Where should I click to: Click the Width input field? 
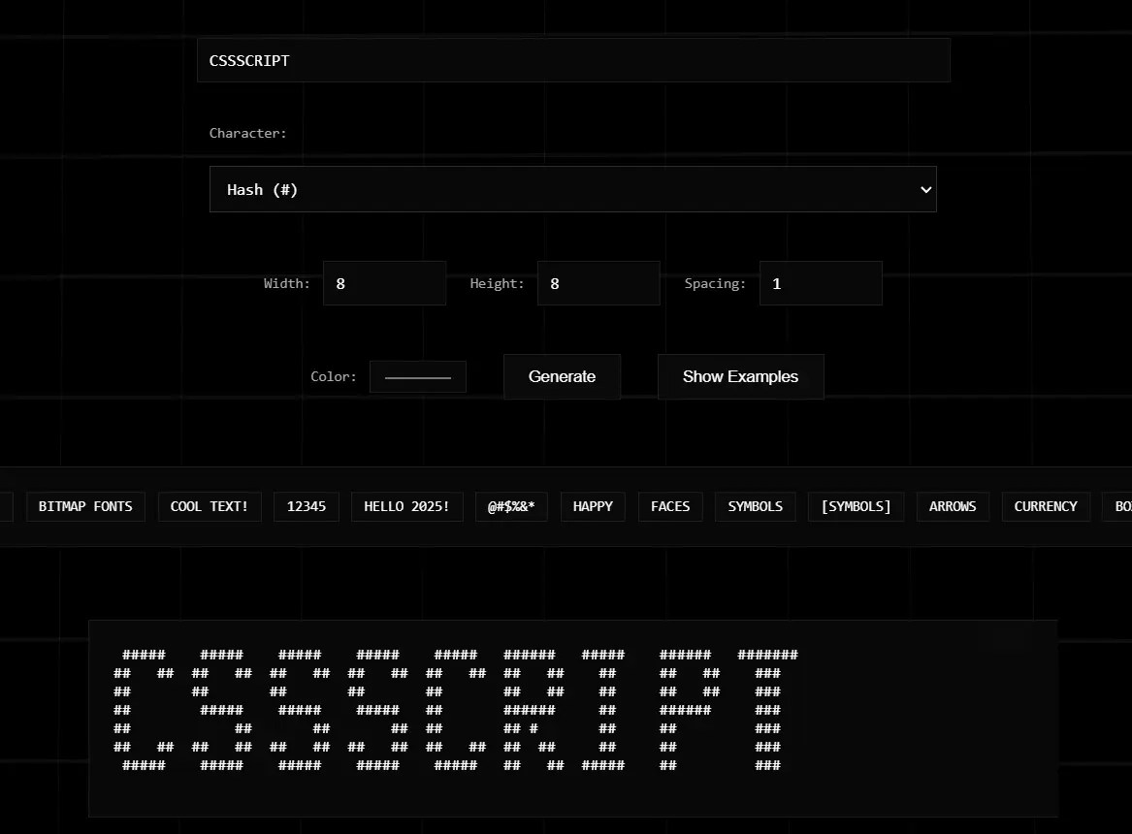[x=384, y=283]
